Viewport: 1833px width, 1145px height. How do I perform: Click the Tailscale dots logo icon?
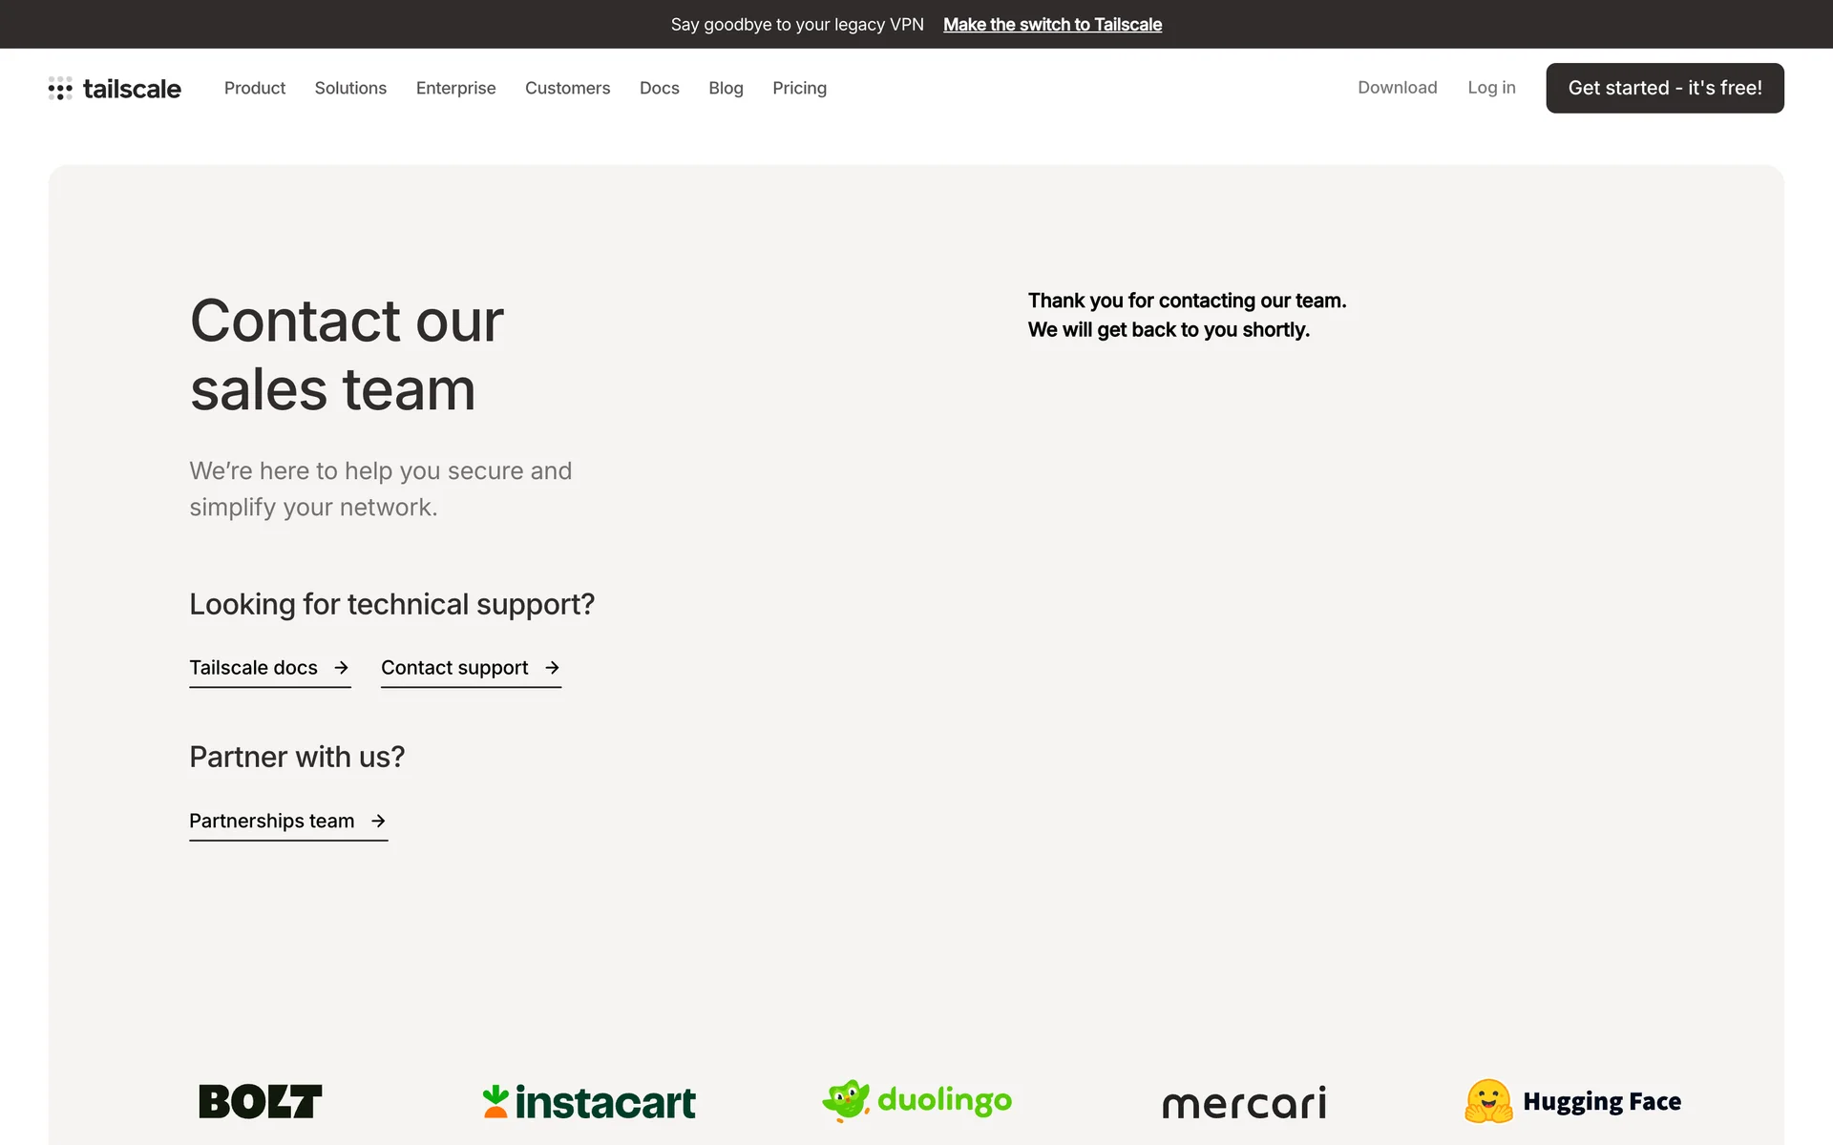pyautogui.click(x=60, y=89)
